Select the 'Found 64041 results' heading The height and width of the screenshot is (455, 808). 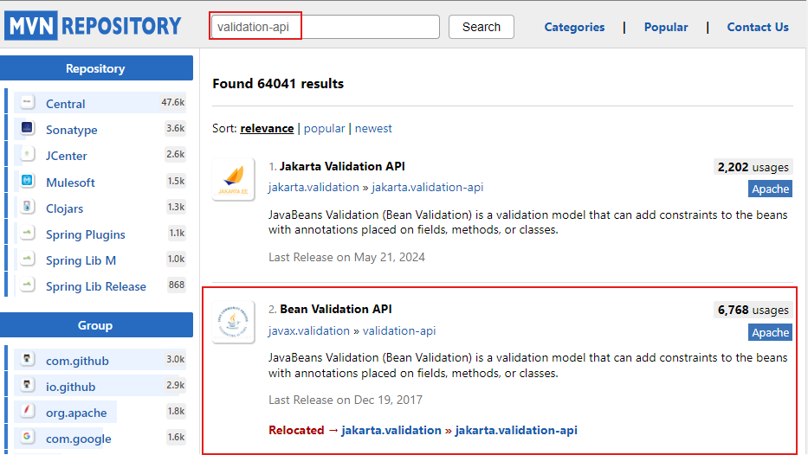coord(278,83)
